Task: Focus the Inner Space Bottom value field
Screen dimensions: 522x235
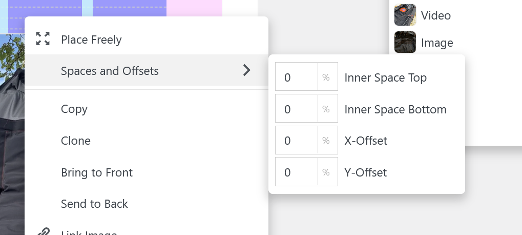Action: [296, 109]
